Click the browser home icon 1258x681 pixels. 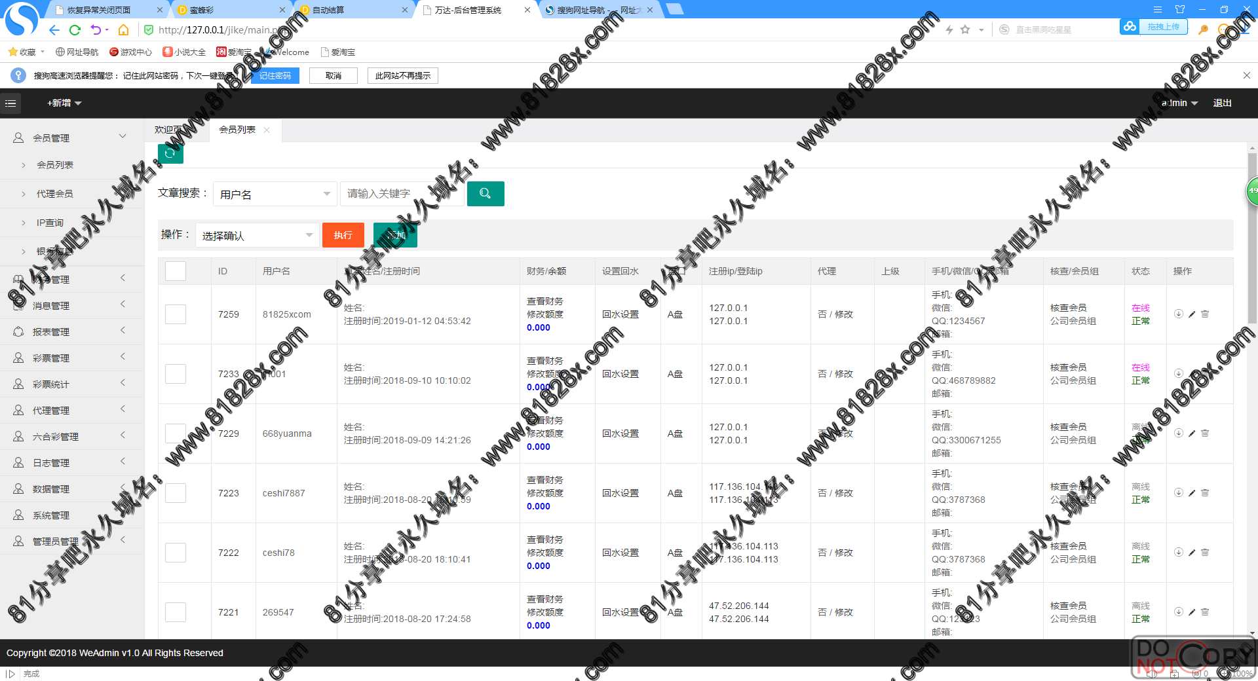(123, 30)
